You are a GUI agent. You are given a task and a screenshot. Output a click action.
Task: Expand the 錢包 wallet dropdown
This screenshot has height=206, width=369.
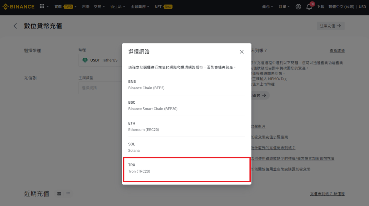[x=268, y=6]
